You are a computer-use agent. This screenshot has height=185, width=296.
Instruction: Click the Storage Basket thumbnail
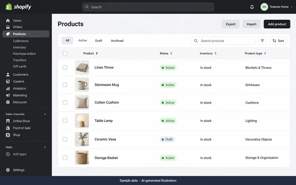pyautogui.click(x=82, y=157)
